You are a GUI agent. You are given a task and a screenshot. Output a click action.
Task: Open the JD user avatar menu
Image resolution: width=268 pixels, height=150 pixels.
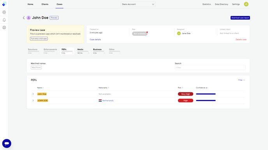click(246, 4)
